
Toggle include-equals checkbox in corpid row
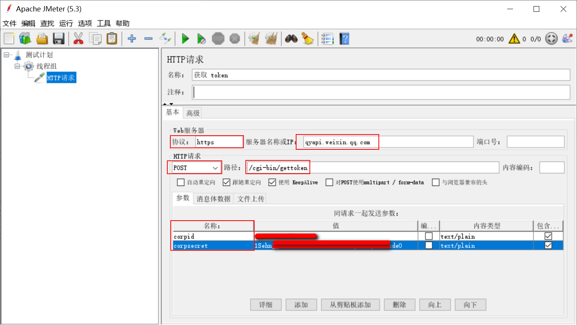coord(548,236)
